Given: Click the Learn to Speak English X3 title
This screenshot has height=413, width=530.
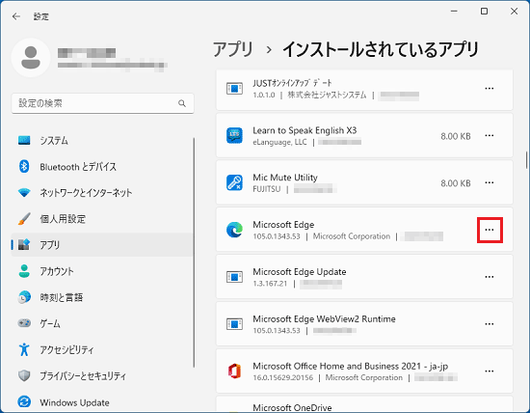Looking at the screenshot, I should click(305, 130).
